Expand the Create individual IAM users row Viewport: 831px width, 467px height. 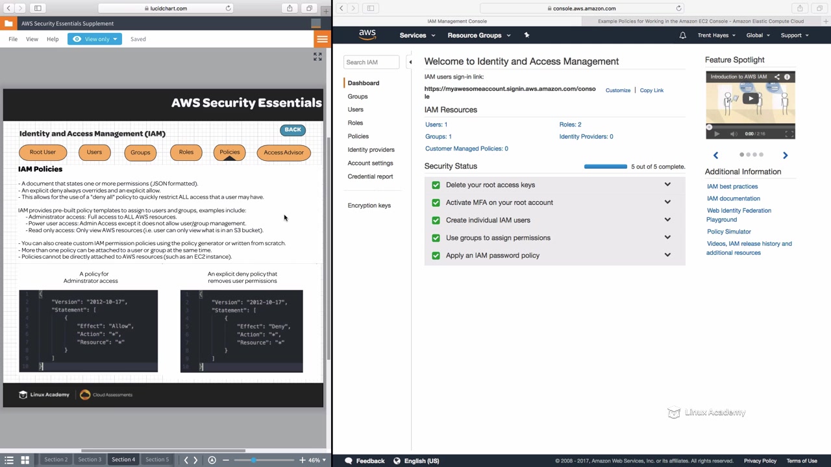coord(667,219)
